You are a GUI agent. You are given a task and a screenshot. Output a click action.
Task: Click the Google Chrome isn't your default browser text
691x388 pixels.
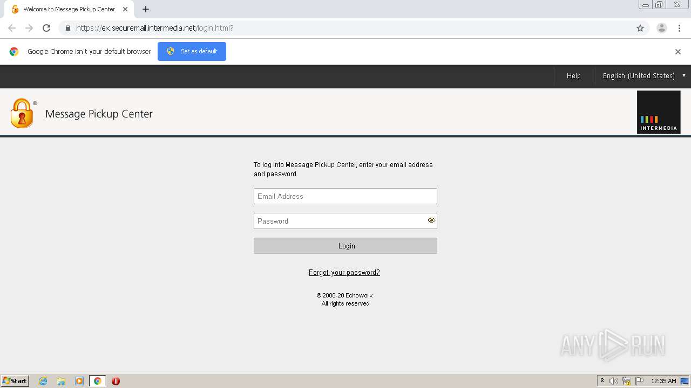pos(89,52)
